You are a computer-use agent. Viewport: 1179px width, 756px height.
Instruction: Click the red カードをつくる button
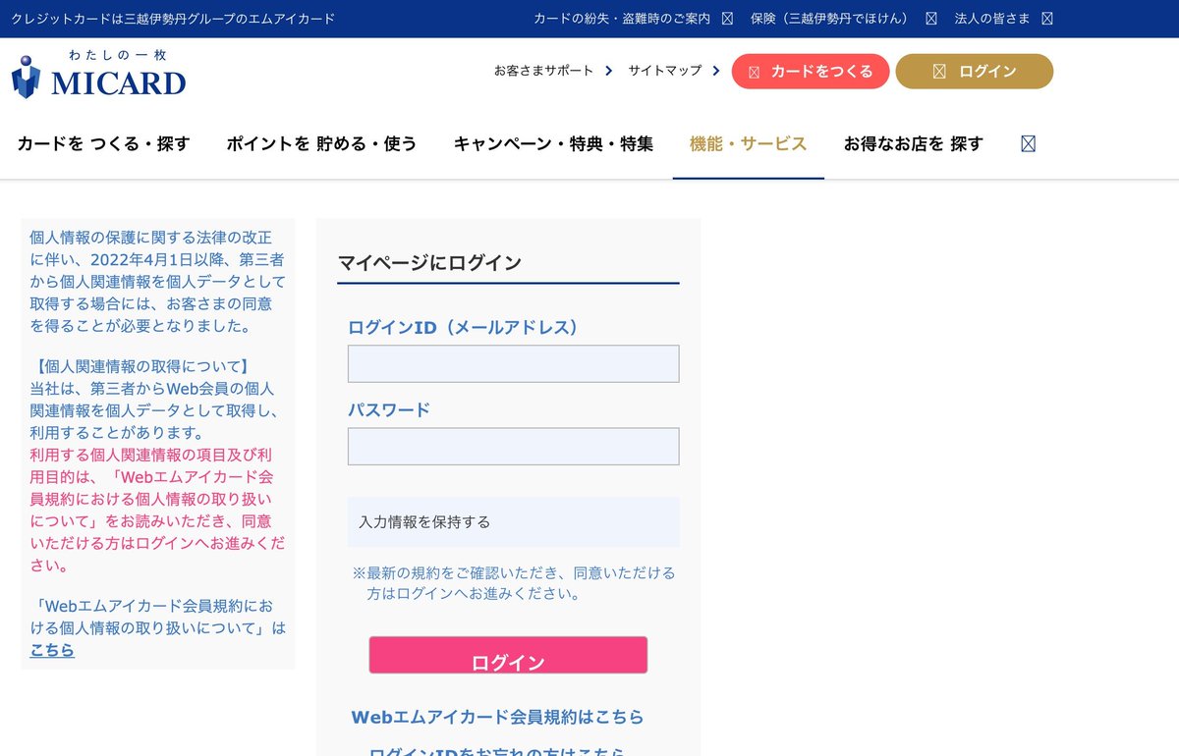tap(811, 72)
